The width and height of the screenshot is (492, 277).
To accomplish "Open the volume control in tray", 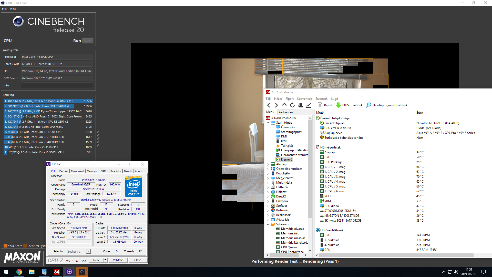I will 456,272.
